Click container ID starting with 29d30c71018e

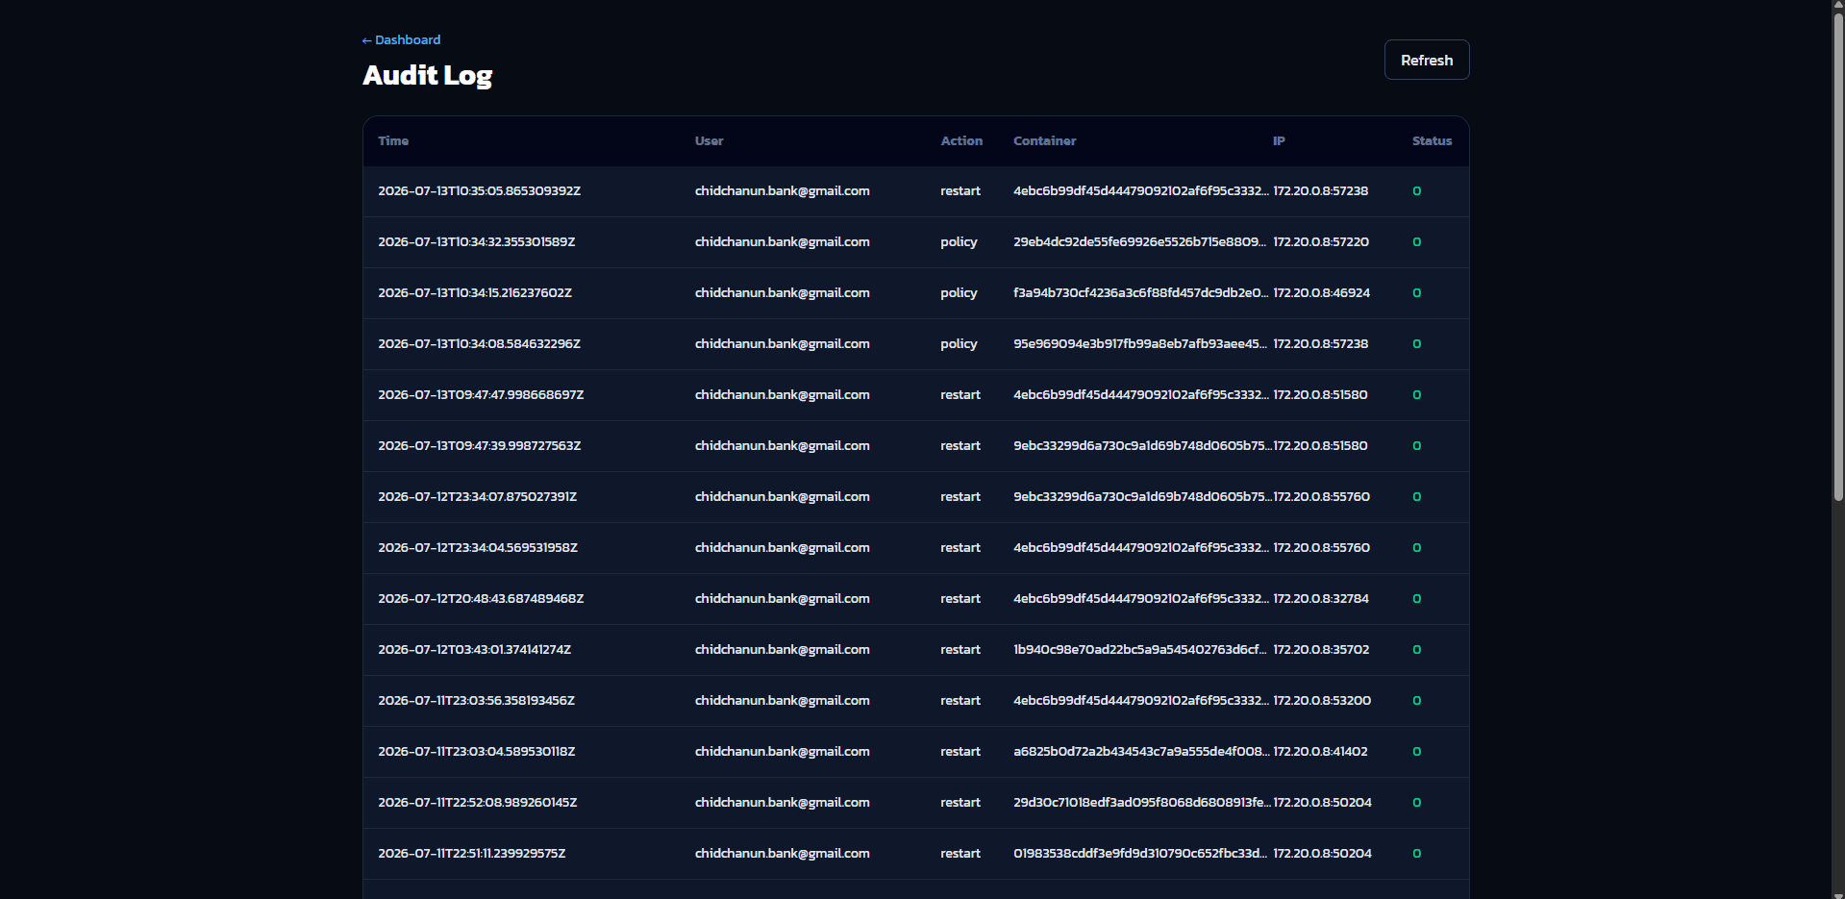[x=1140, y=803]
